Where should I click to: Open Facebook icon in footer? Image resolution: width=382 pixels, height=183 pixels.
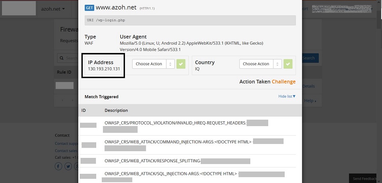click(x=58, y=166)
